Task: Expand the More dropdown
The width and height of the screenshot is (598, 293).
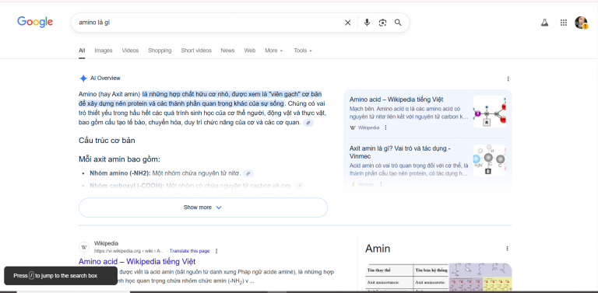Action: 274,51
